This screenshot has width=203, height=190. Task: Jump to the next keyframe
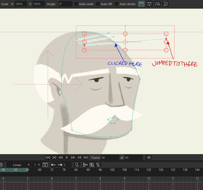[x=80, y=157]
